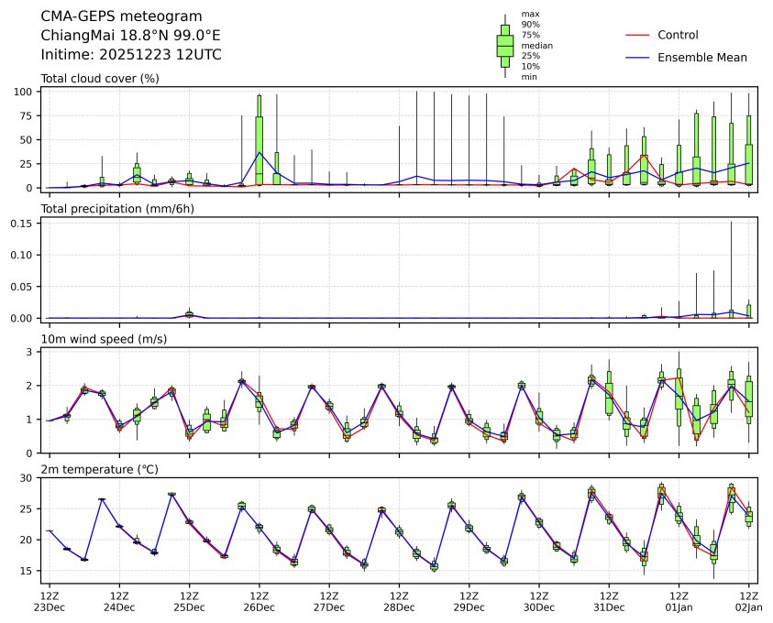Click the '30' temperature axis tick
Viewport: 773px width, 623px height.
pyautogui.click(x=26, y=478)
